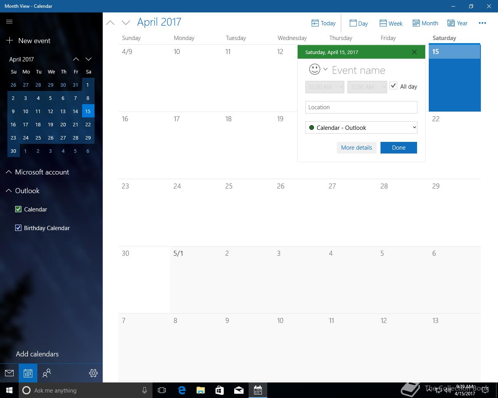498x398 pixels.
Task: Uncheck the Calendar checkbox
Action: [18, 209]
